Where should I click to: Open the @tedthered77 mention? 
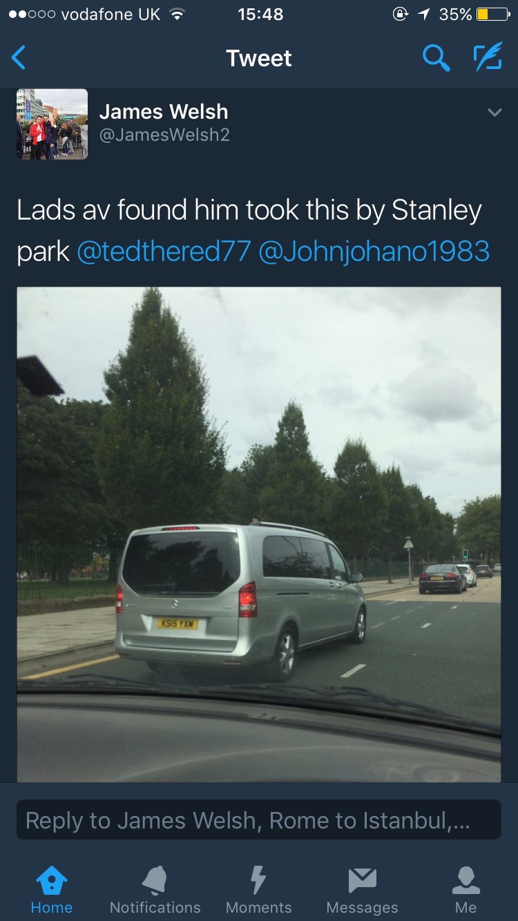tap(164, 251)
